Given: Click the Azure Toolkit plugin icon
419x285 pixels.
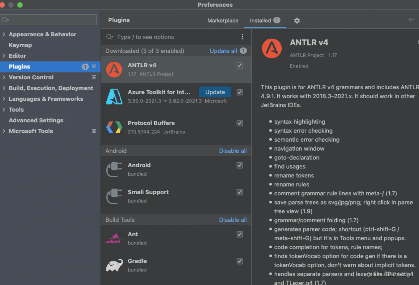Looking at the screenshot, I should pos(114,97).
